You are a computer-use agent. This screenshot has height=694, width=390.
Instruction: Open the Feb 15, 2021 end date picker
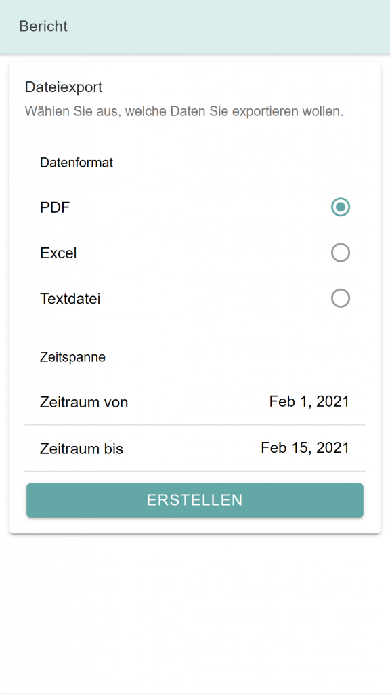[305, 448]
